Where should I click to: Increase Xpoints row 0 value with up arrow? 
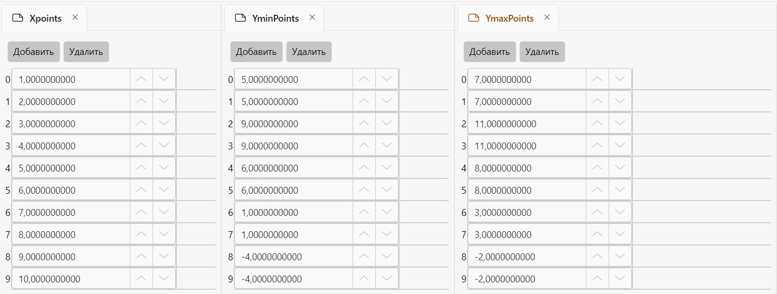141,79
